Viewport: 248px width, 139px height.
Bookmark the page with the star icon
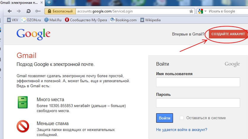pyautogui.click(x=191, y=11)
